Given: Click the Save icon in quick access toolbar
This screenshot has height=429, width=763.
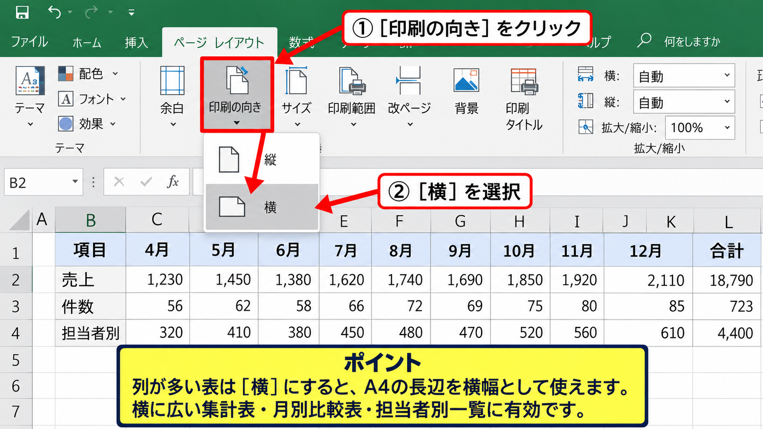Looking at the screenshot, I should (x=22, y=12).
